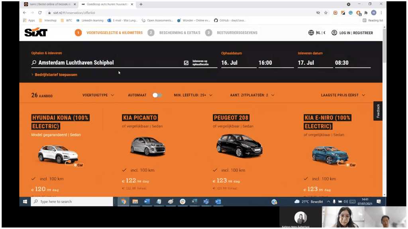
Task: Click the blue circular C extension icon
Action: [351, 13]
